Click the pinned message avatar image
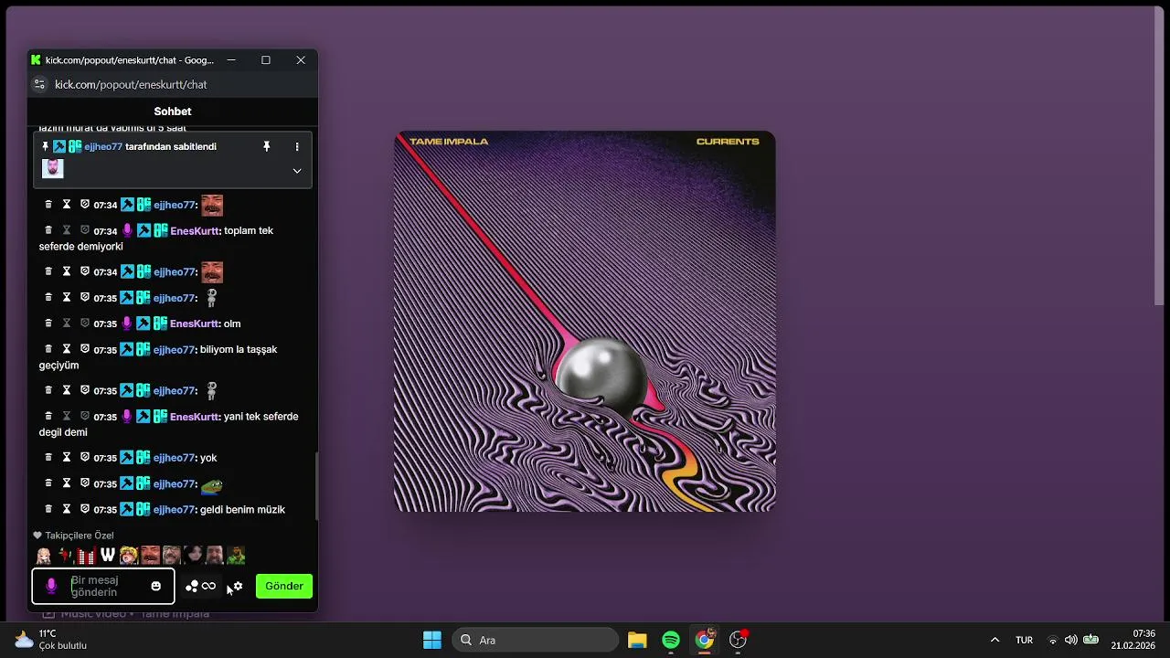Screen dimensions: 1170x658 point(53,169)
